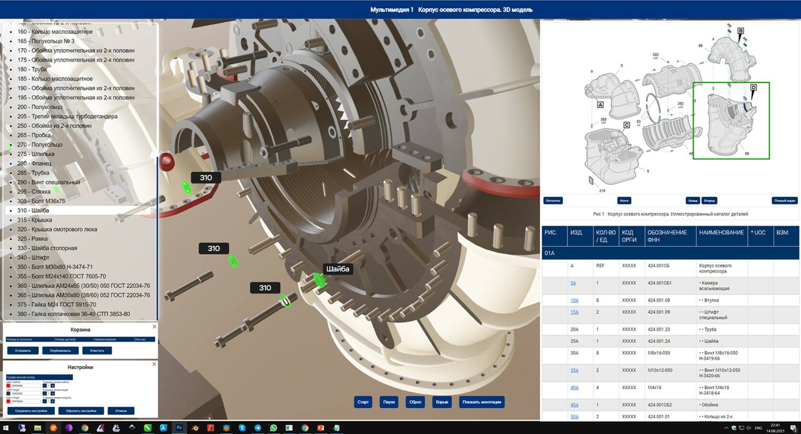Go back with Назад button
The image size is (801, 434).
(x=693, y=201)
